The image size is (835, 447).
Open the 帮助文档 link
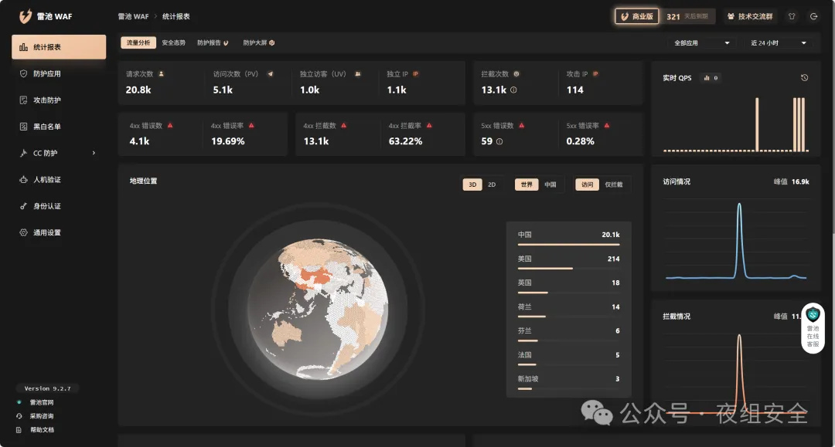(x=42, y=429)
